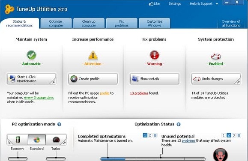The width and height of the screenshot is (248, 161).
Task: Click the optimization status progress bar
Action: [x=153, y=158]
